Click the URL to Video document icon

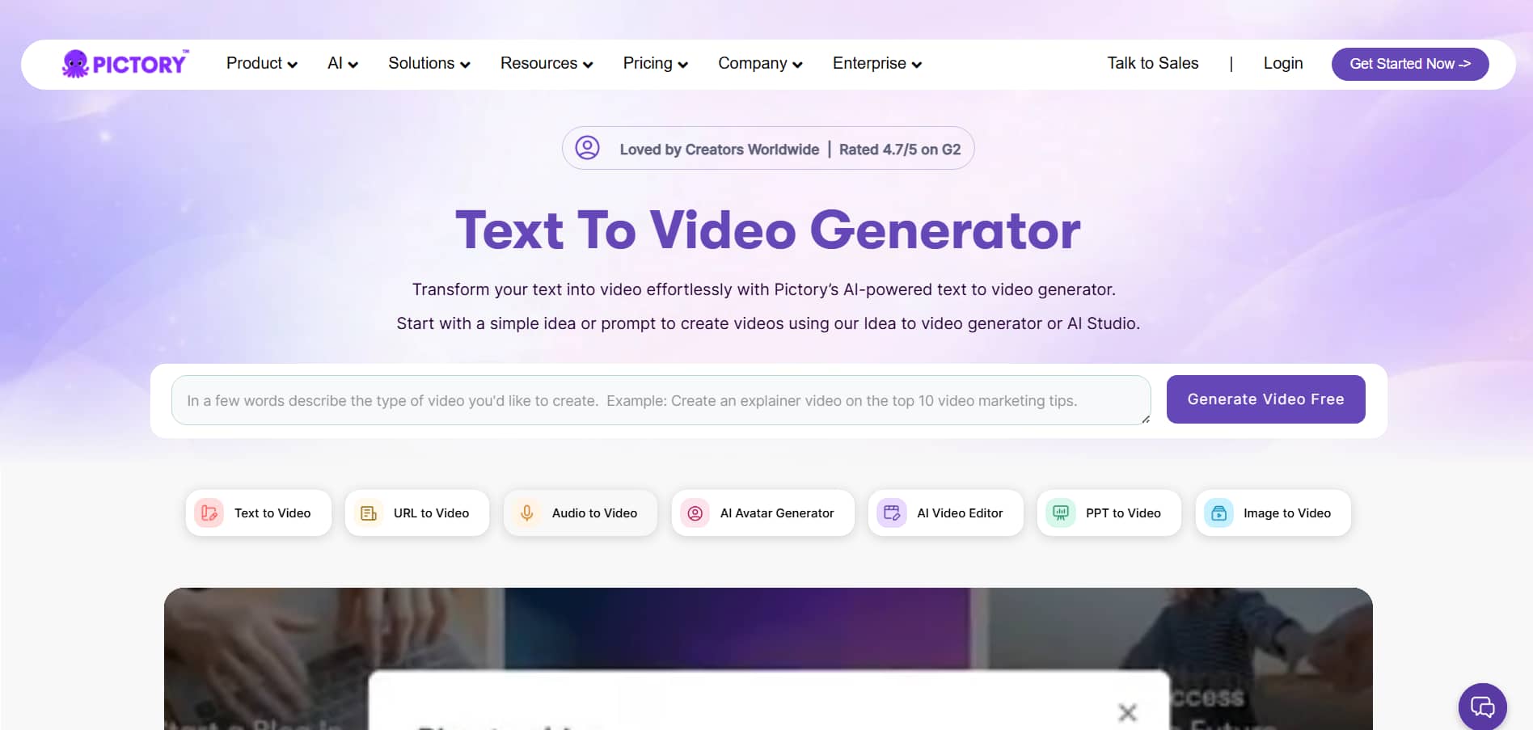tap(369, 513)
